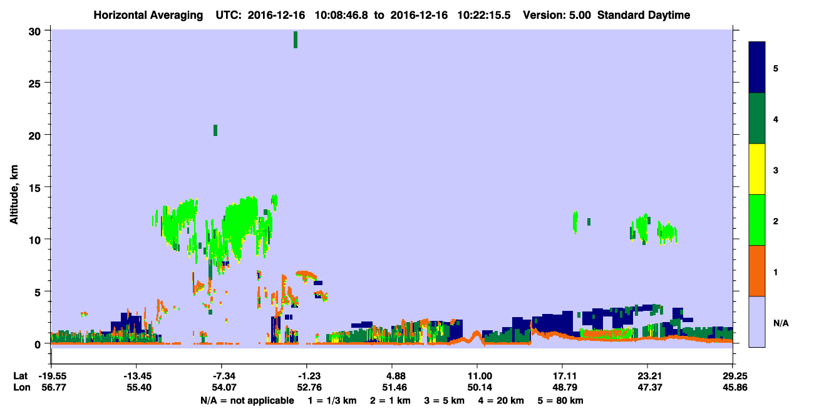Click the dark green feature near 29 km altitude
This screenshot has height=418, width=814.
[x=296, y=39]
